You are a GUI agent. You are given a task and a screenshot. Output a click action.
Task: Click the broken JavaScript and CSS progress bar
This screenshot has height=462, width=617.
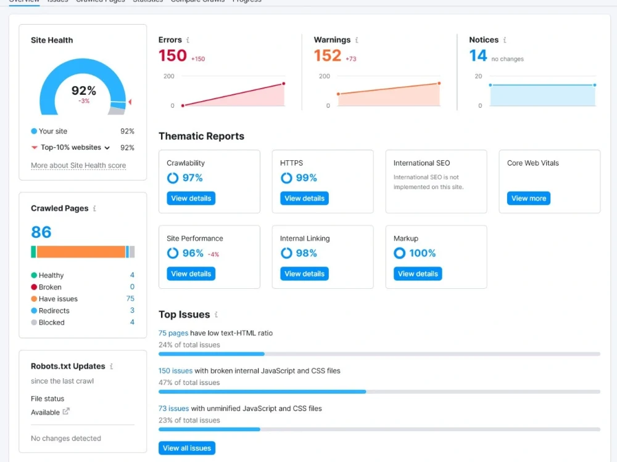[x=379, y=392]
